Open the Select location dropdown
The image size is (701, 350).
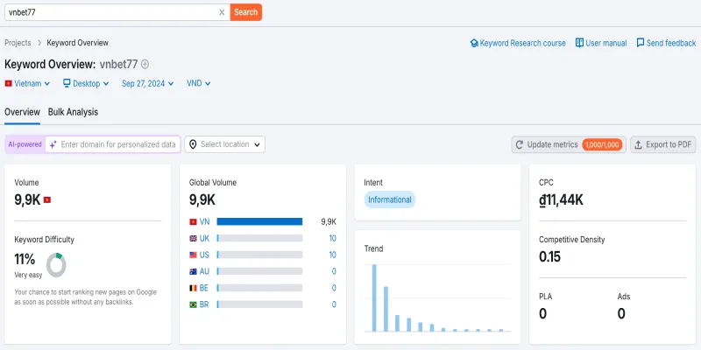225,144
